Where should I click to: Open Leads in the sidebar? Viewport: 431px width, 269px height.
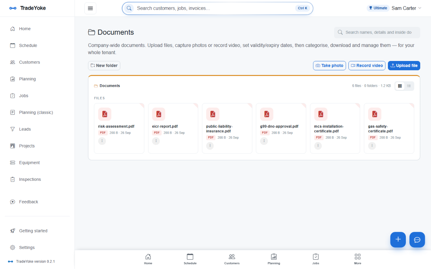[37, 129]
